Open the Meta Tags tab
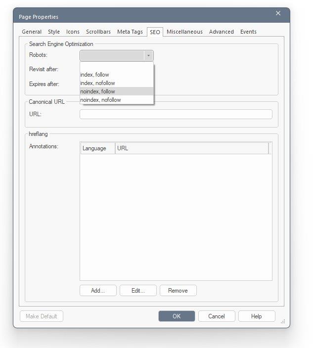The width and height of the screenshot is (314, 348). click(x=130, y=32)
